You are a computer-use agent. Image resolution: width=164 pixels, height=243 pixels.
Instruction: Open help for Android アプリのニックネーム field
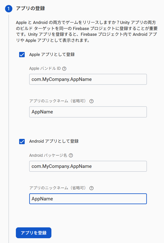91,188
